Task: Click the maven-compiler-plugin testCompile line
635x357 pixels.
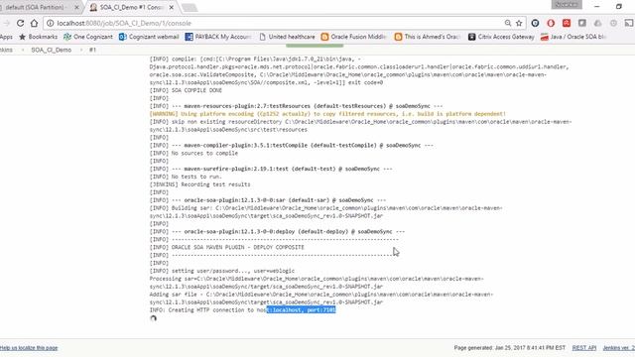Action: point(291,145)
